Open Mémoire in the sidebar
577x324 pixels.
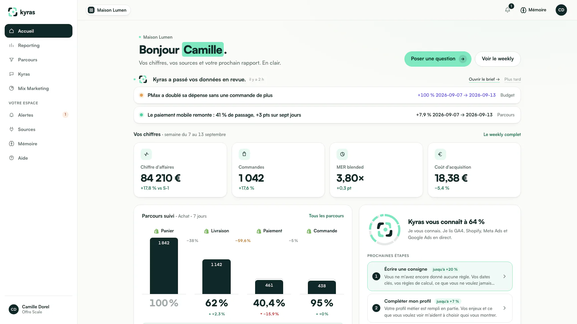tap(38, 144)
